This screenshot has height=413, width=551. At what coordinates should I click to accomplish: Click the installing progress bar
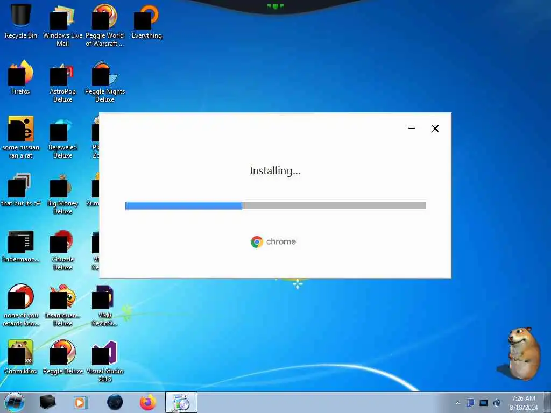(275, 205)
